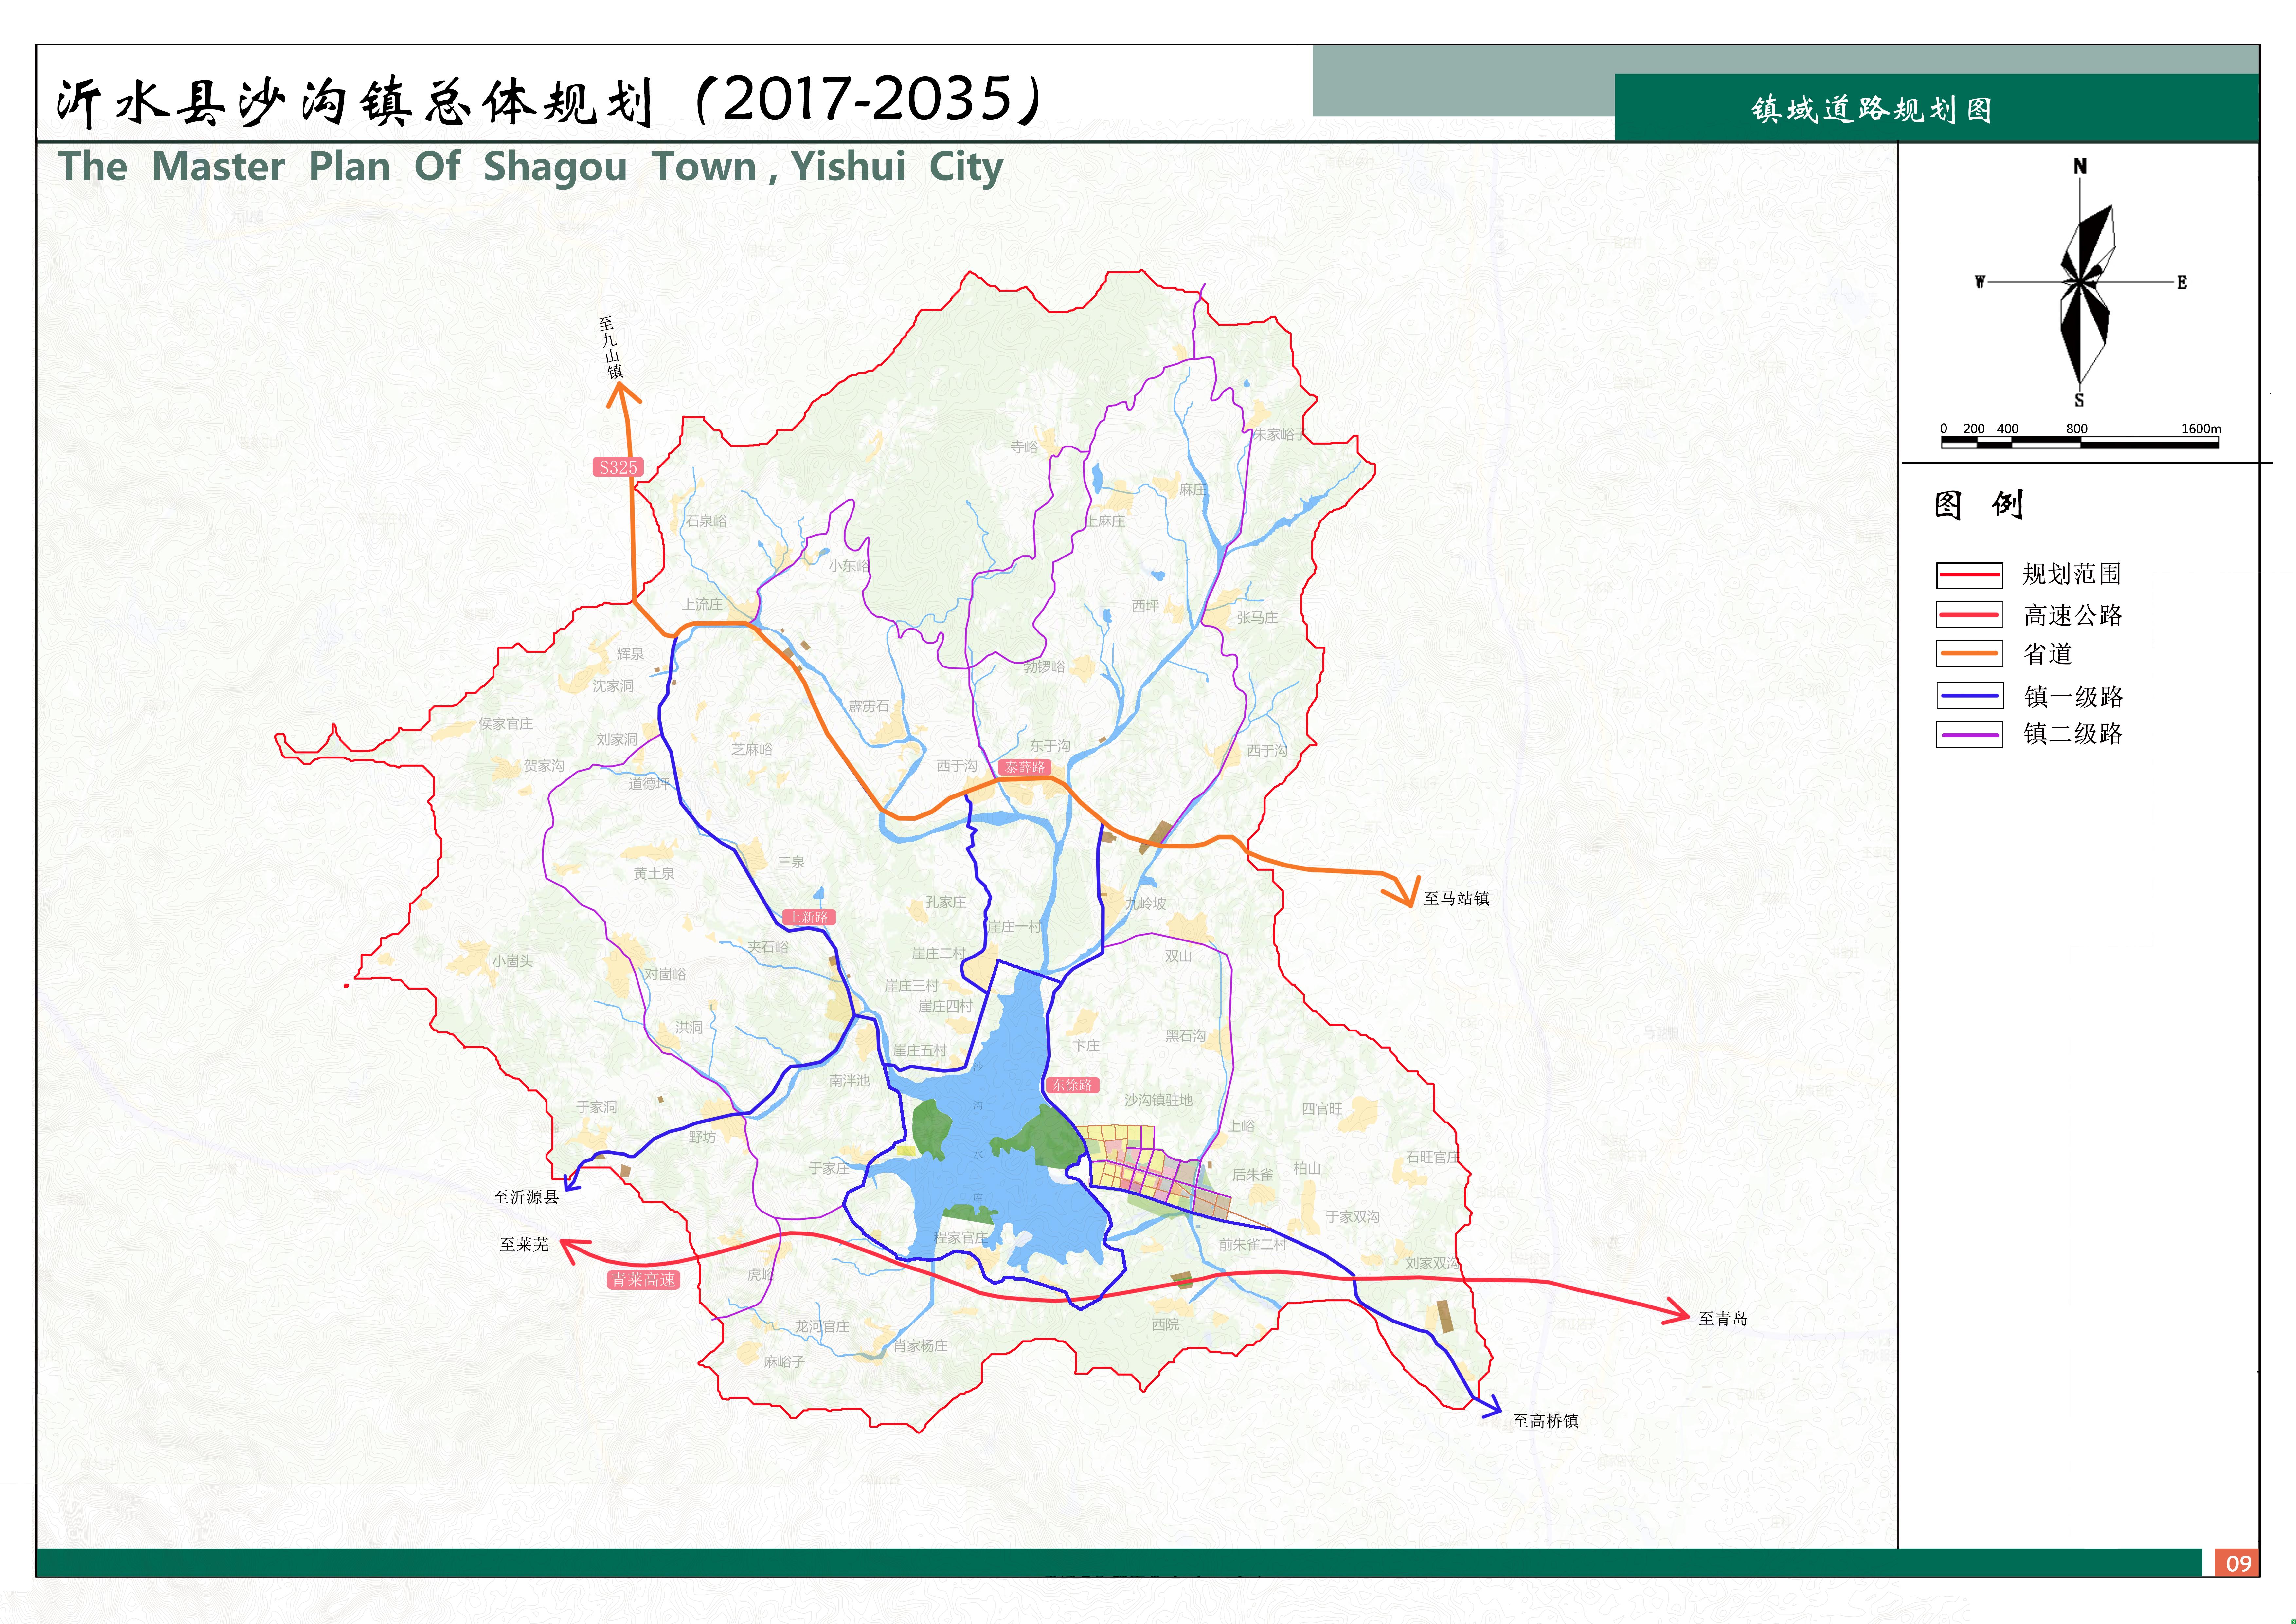
Task: Click the 野坊 village label
Action: point(702,1137)
